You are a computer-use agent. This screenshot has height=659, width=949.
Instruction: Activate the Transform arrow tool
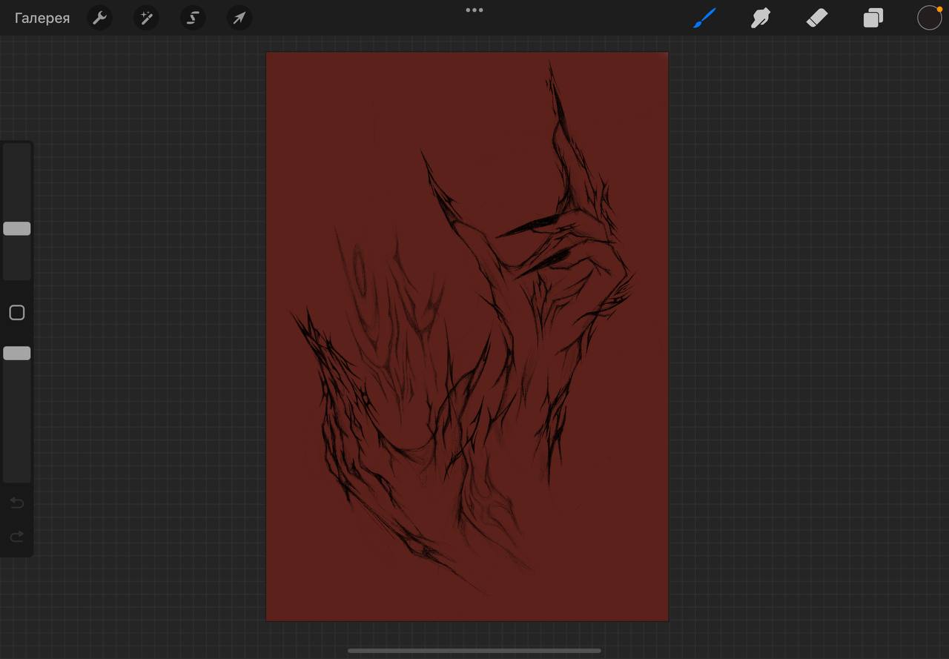239,18
